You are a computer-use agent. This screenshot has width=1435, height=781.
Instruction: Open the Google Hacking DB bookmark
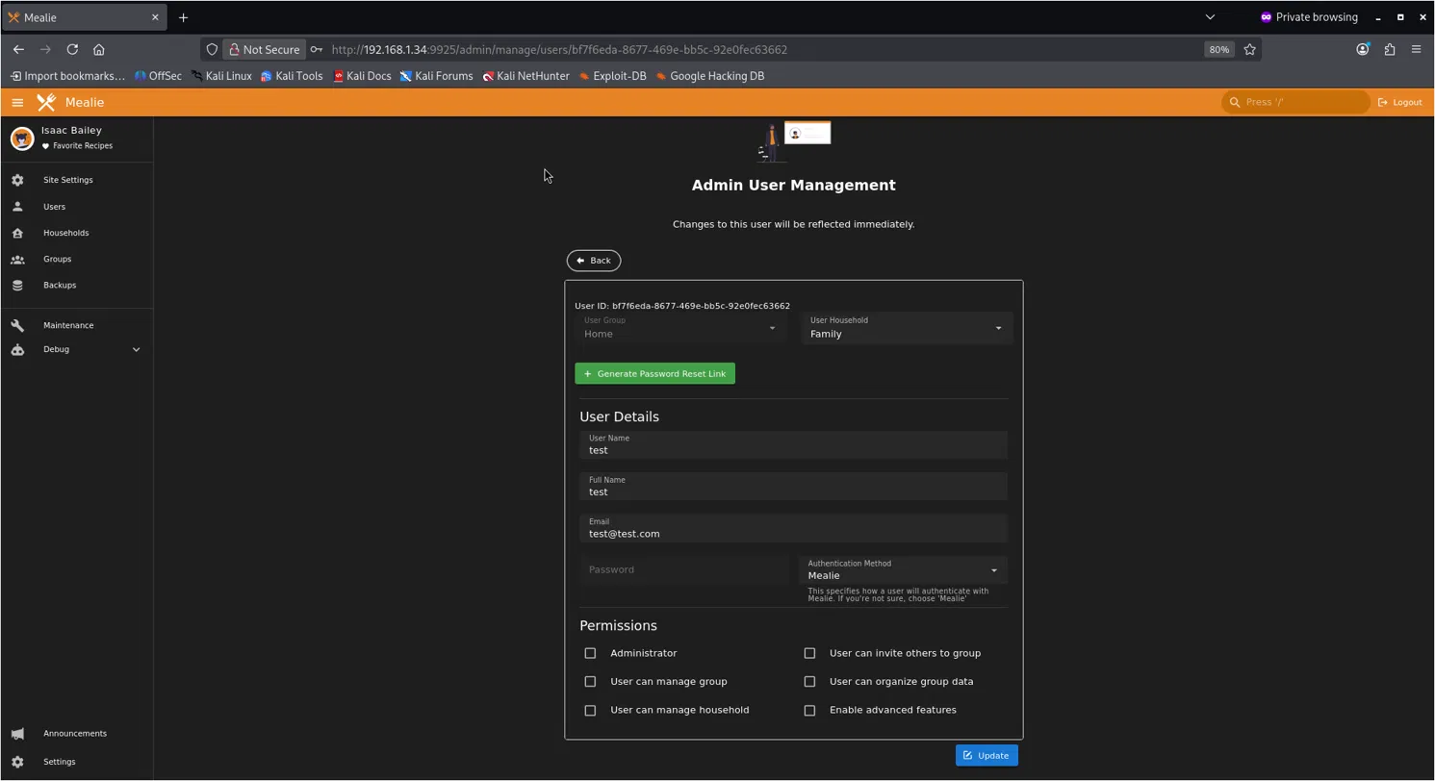[x=710, y=76]
